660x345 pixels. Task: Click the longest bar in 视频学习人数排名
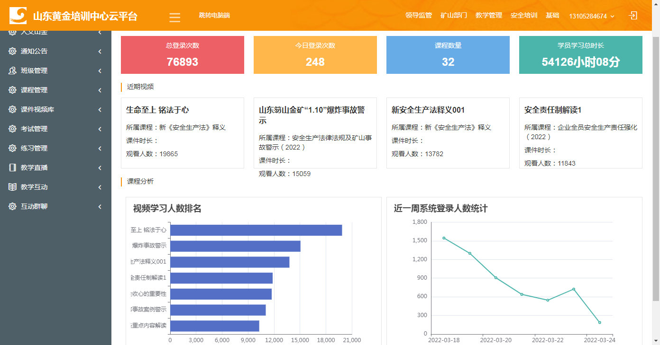[x=256, y=230]
